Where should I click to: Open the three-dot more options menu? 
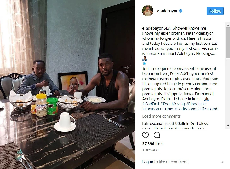(x=221, y=162)
